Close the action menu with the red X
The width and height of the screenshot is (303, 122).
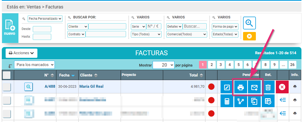[282, 87]
